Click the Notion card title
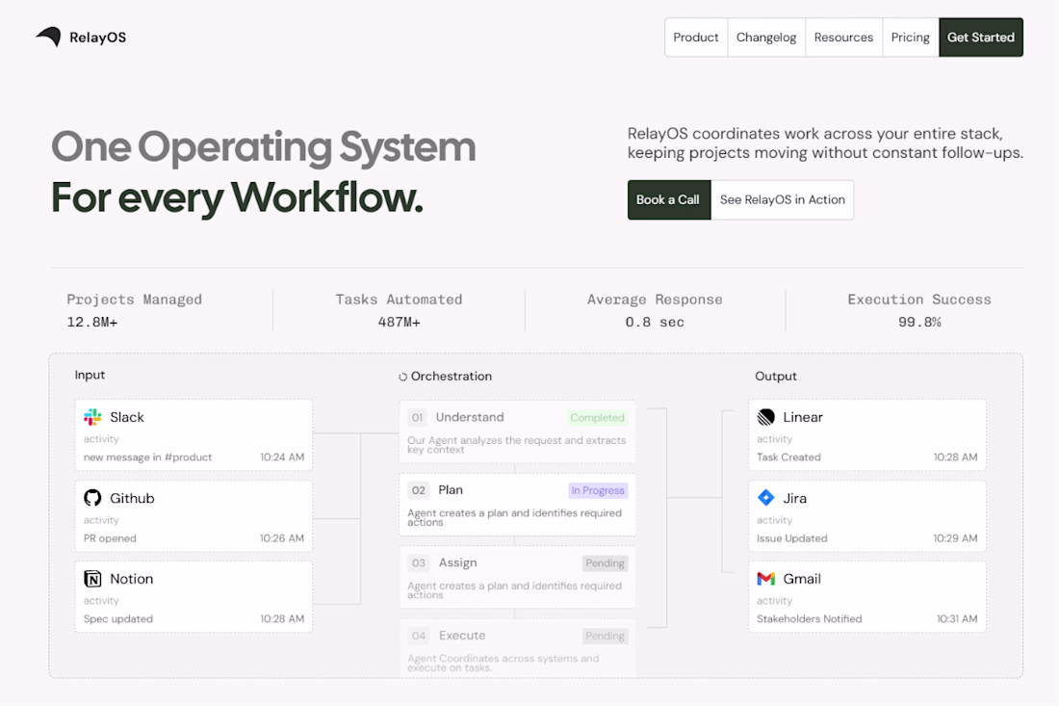The height and width of the screenshot is (706, 1059). coord(132,578)
